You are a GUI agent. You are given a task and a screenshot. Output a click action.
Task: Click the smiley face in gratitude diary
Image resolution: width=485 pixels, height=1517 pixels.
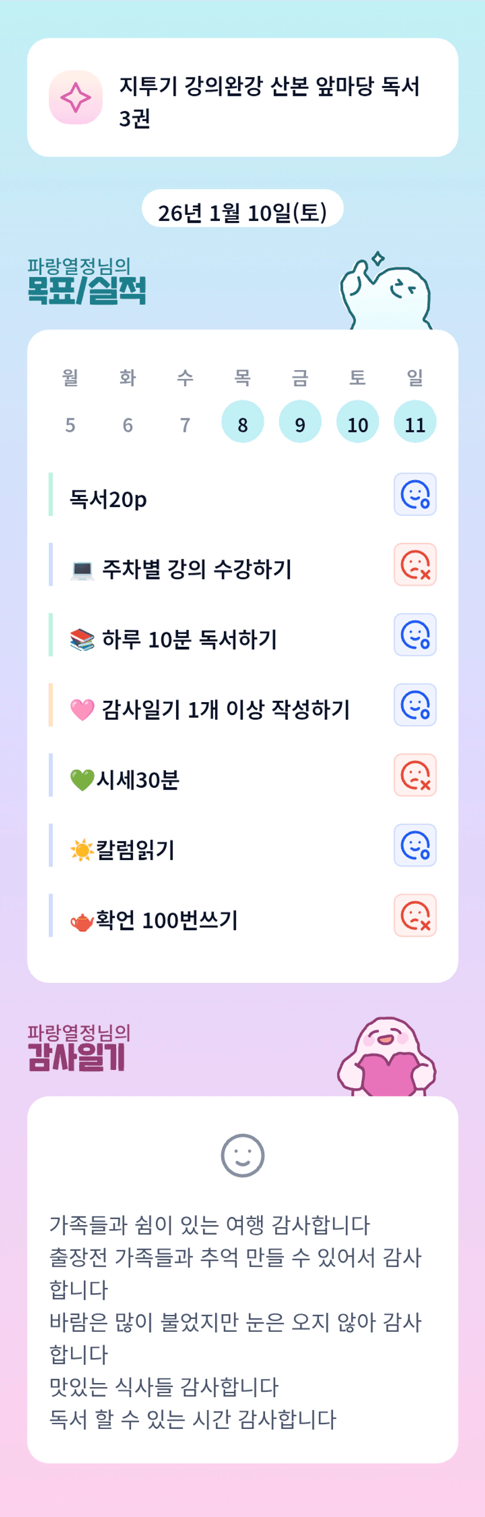tap(242, 1155)
